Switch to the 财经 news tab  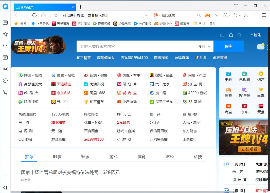point(169,157)
